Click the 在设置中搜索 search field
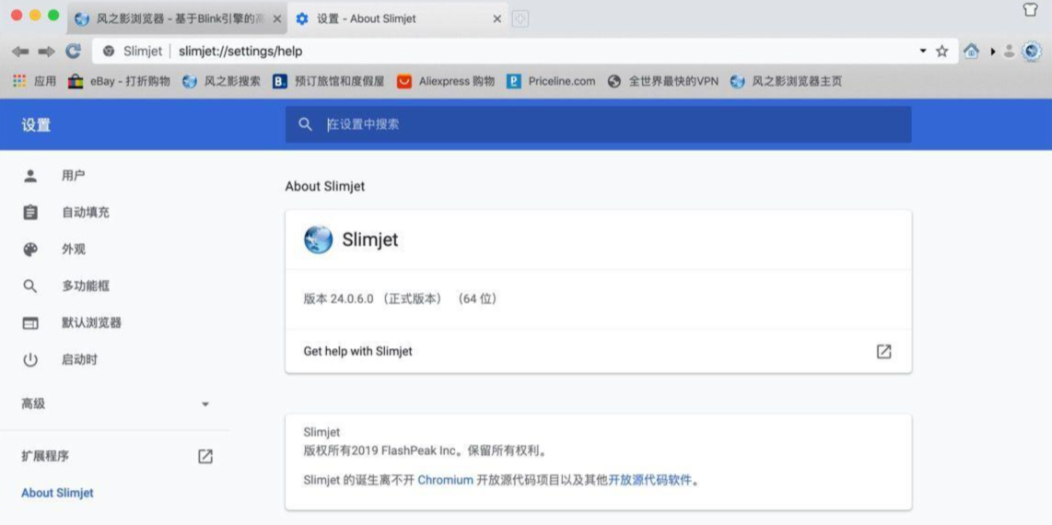The image size is (1052, 525). point(599,124)
